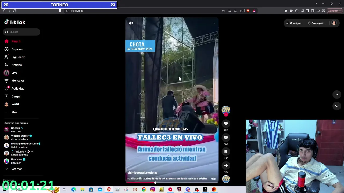Image resolution: width=344 pixels, height=193 pixels.
Task: Open Brave Shields lion icon
Action: pos(248,11)
